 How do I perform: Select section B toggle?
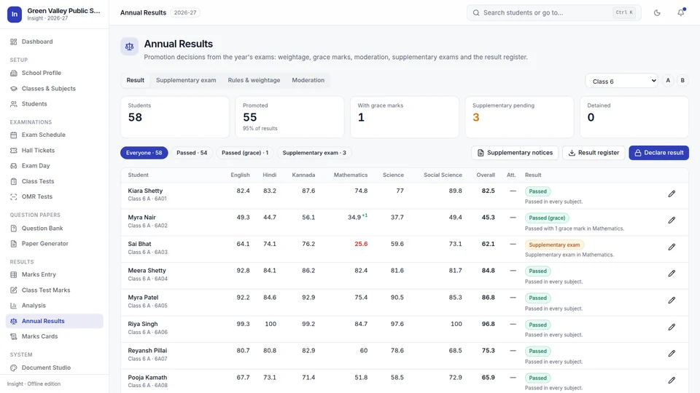tap(682, 81)
